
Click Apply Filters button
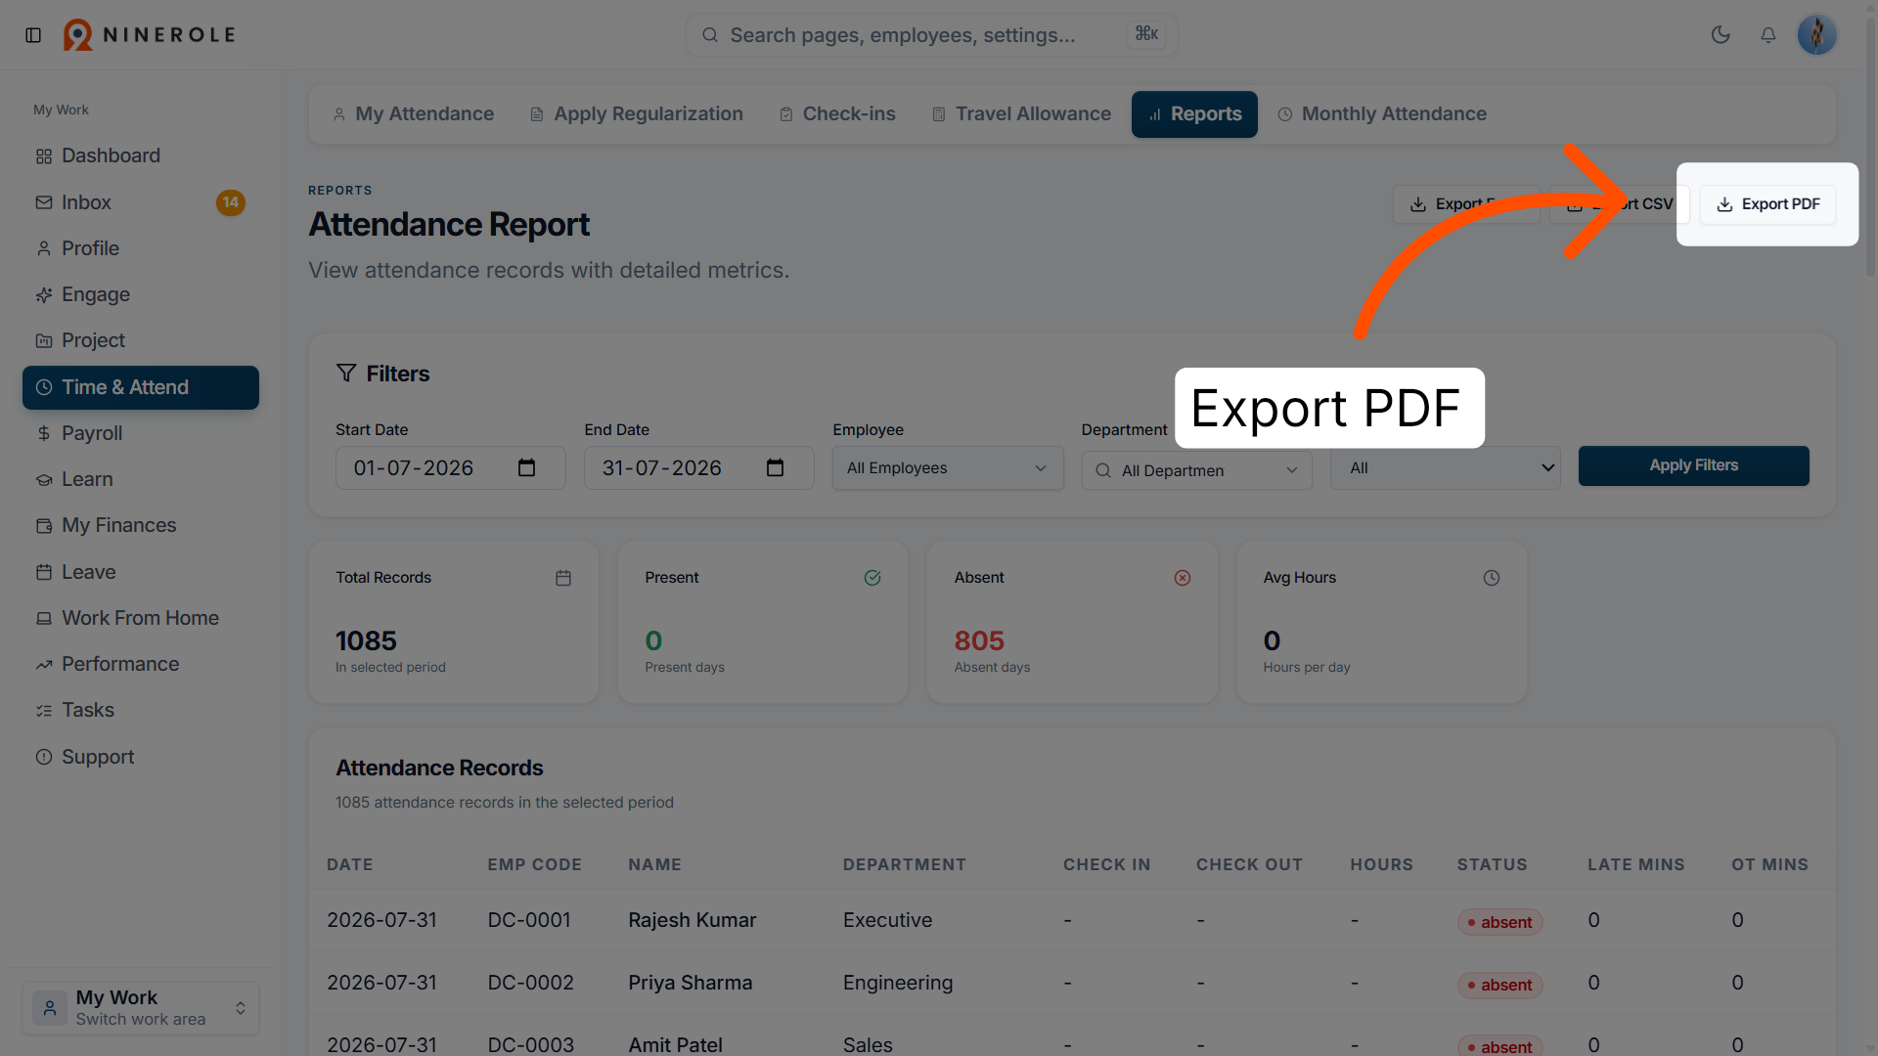(1693, 465)
